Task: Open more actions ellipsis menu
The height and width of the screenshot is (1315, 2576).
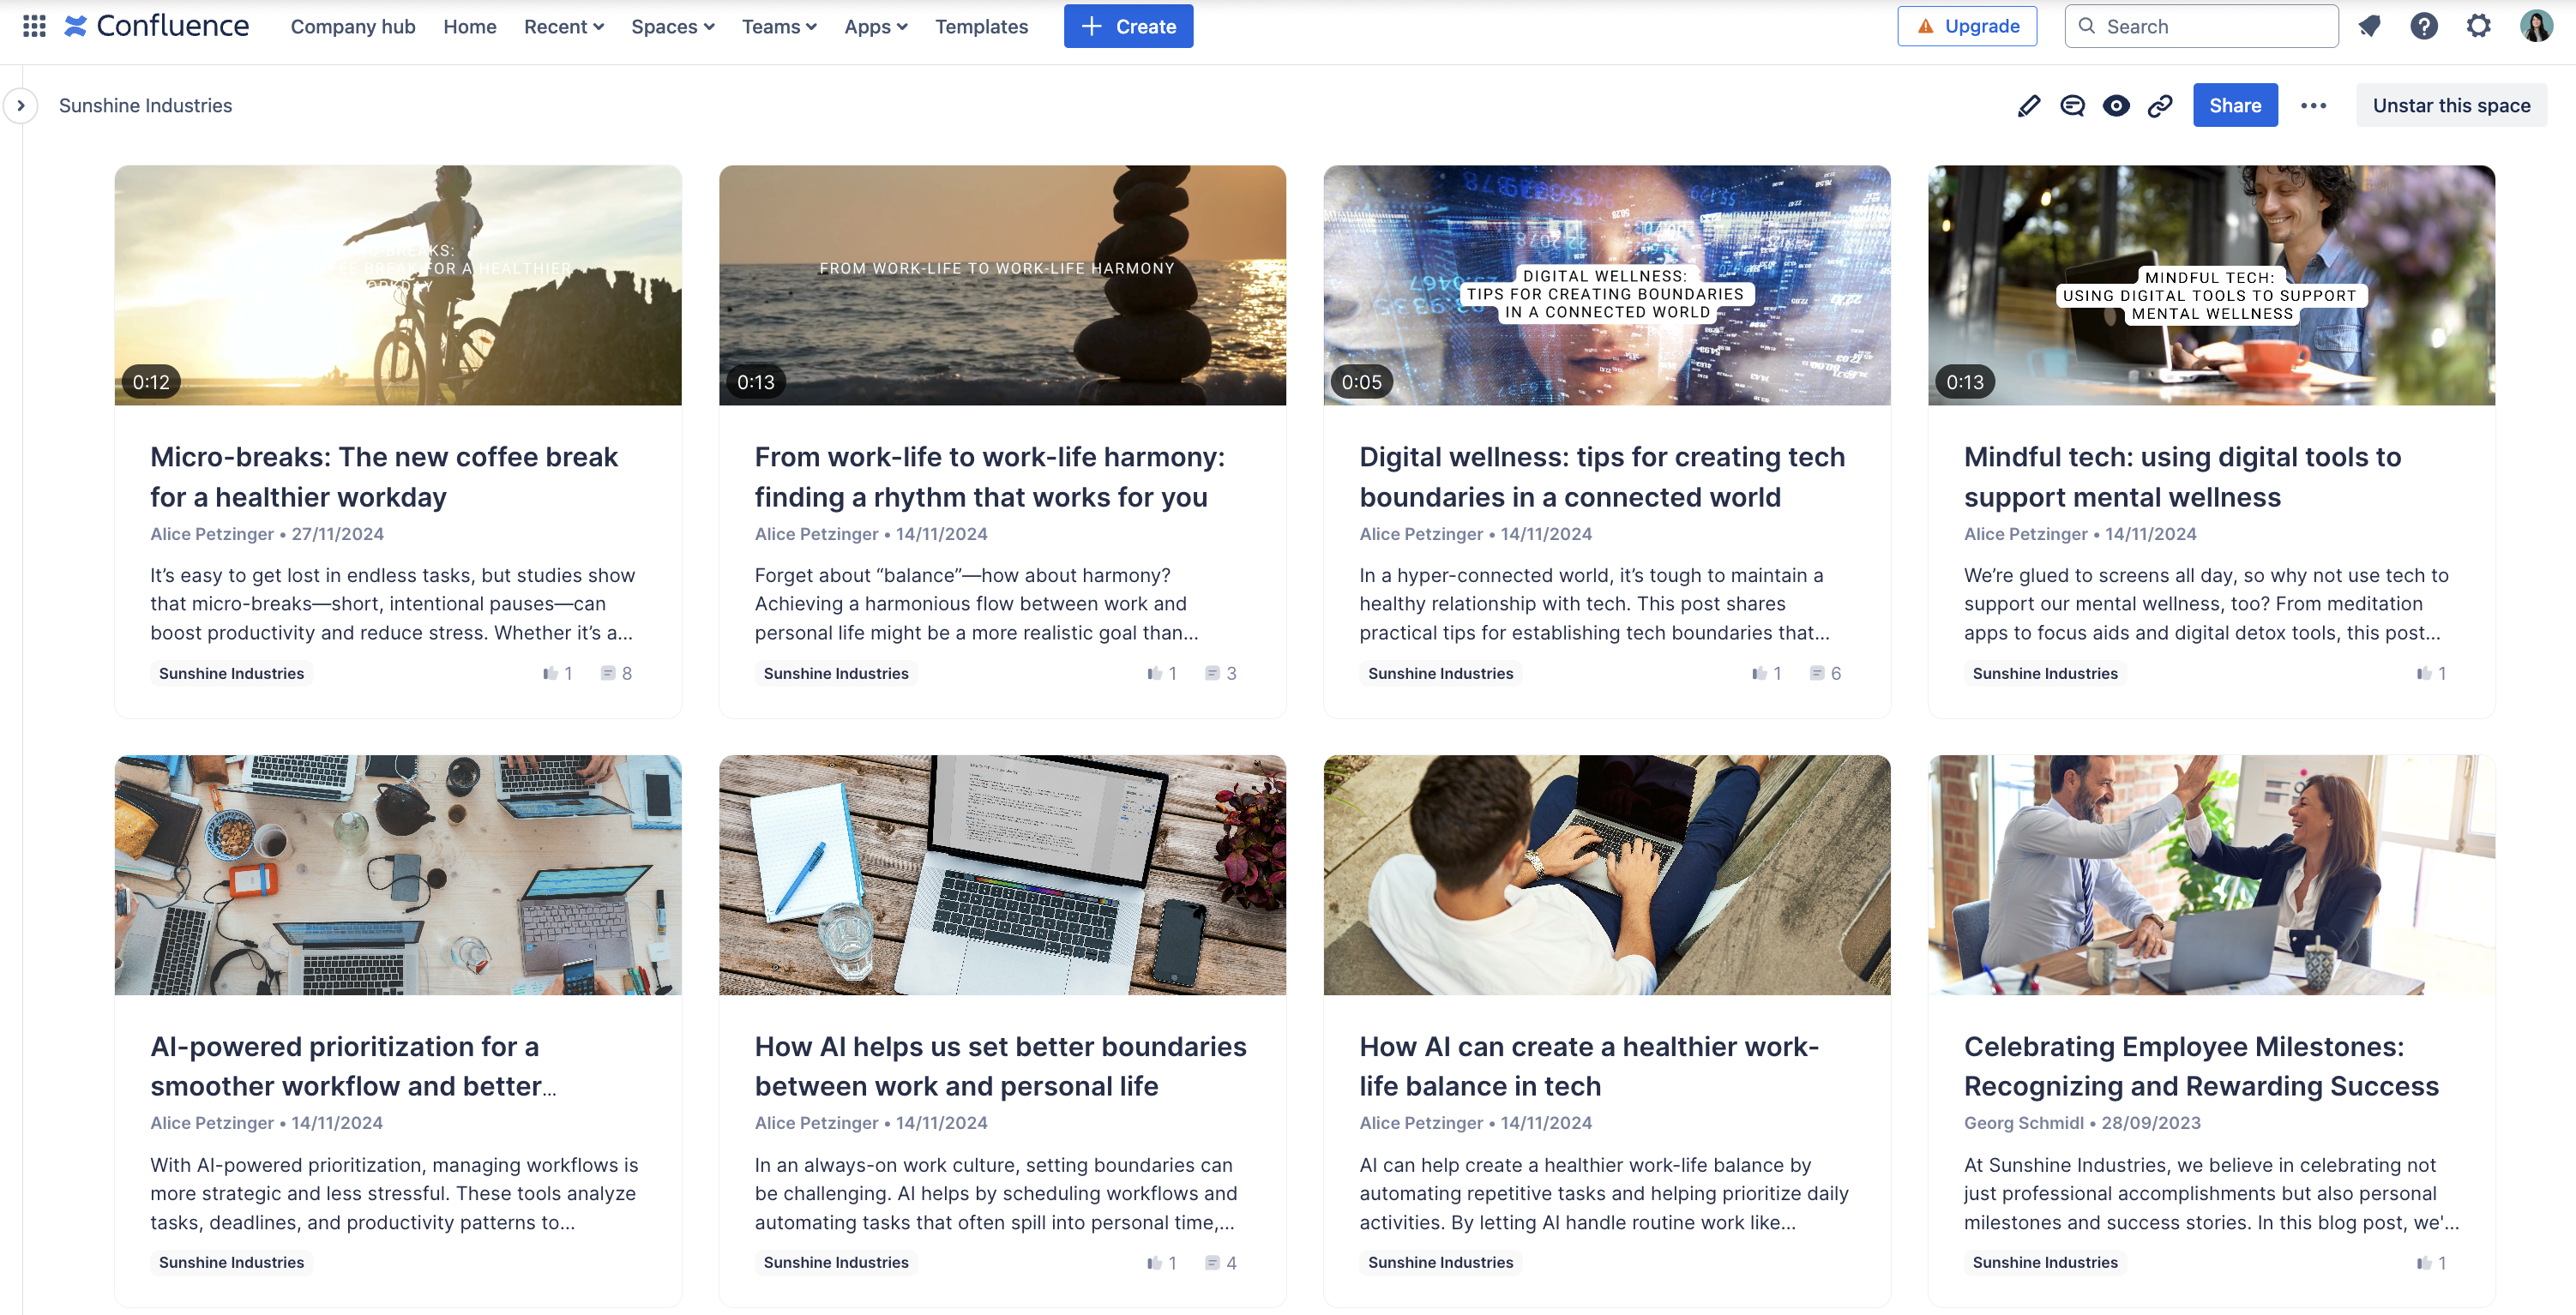Action: click(x=2313, y=105)
